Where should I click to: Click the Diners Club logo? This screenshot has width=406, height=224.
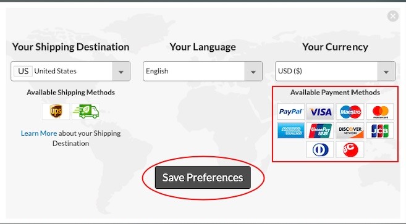click(x=320, y=149)
